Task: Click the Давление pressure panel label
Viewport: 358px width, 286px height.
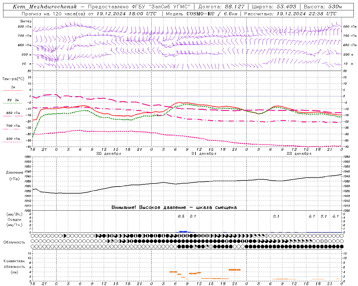Action: [x=14, y=173]
